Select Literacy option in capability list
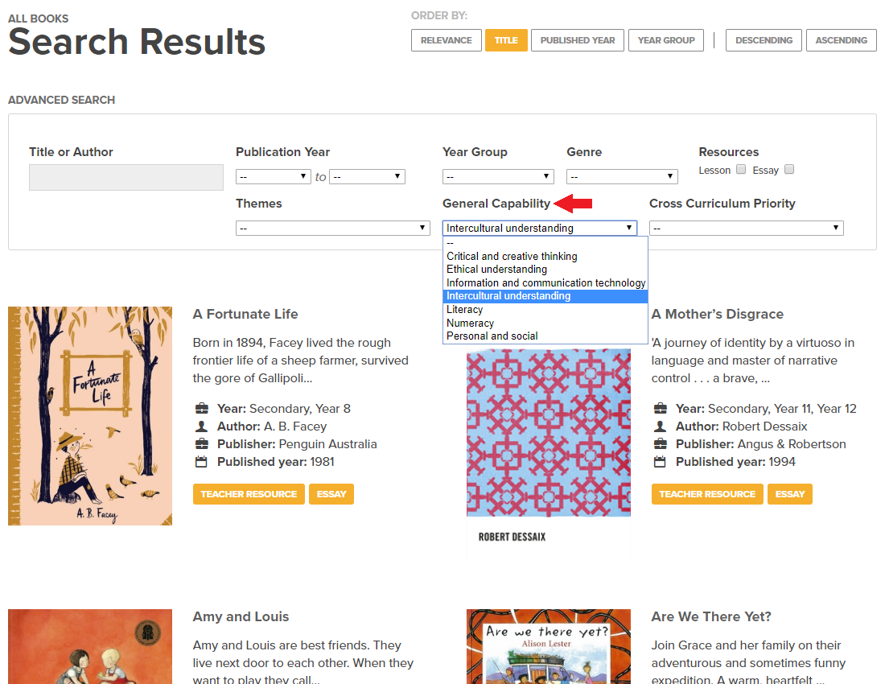Image resolution: width=885 pixels, height=684 pixels. tap(545, 310)
